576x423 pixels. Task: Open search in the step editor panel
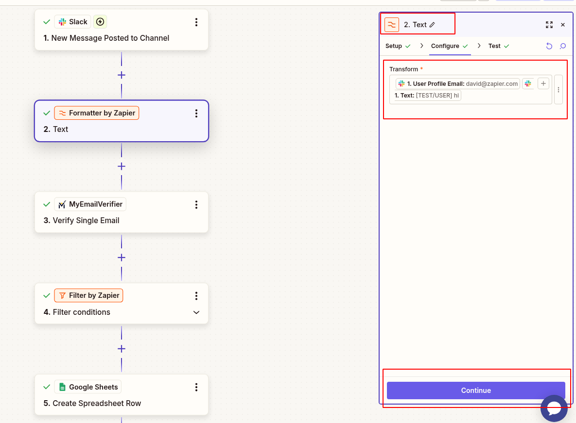coord(562,46)
